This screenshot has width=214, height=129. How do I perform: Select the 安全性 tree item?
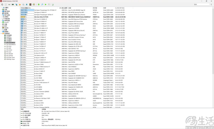point(5,28)
